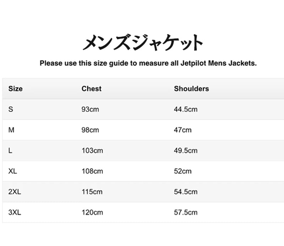The image size is (284, 246).
Task: Select the M size row label
Action: (11, 130)
